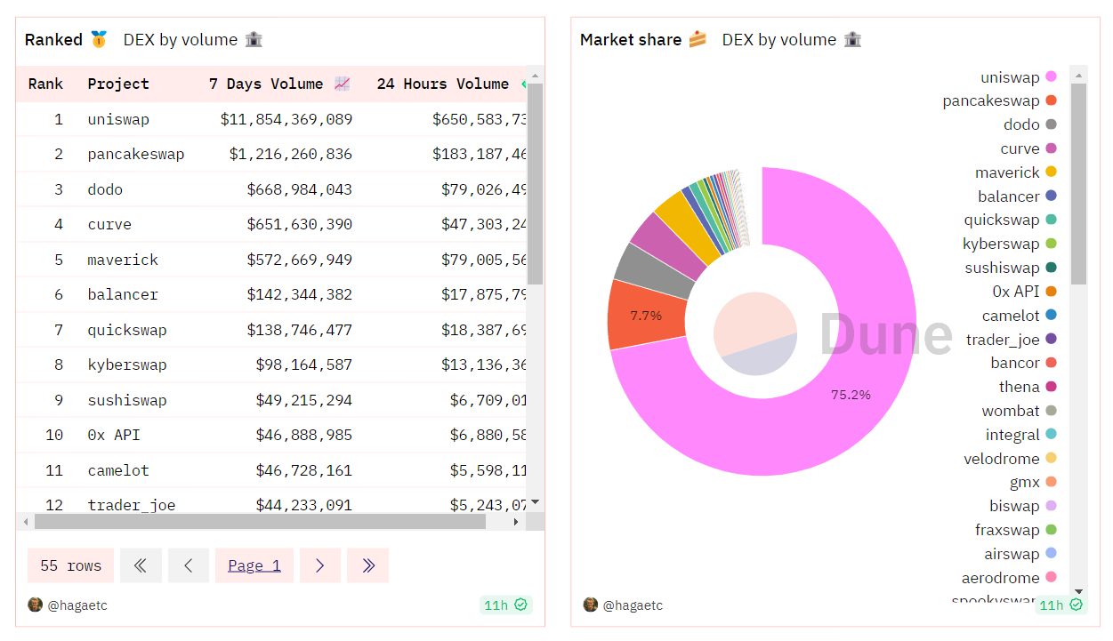This screenshot has width=1113, height=641.
Task: Click the hagaetc avatar in the Ranked panel
Action: 36,605
